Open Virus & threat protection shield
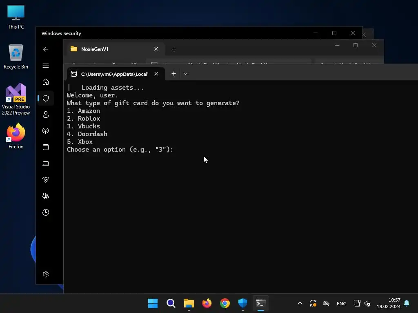This screenshot has height=313, width=418. (x=46, y=98)
